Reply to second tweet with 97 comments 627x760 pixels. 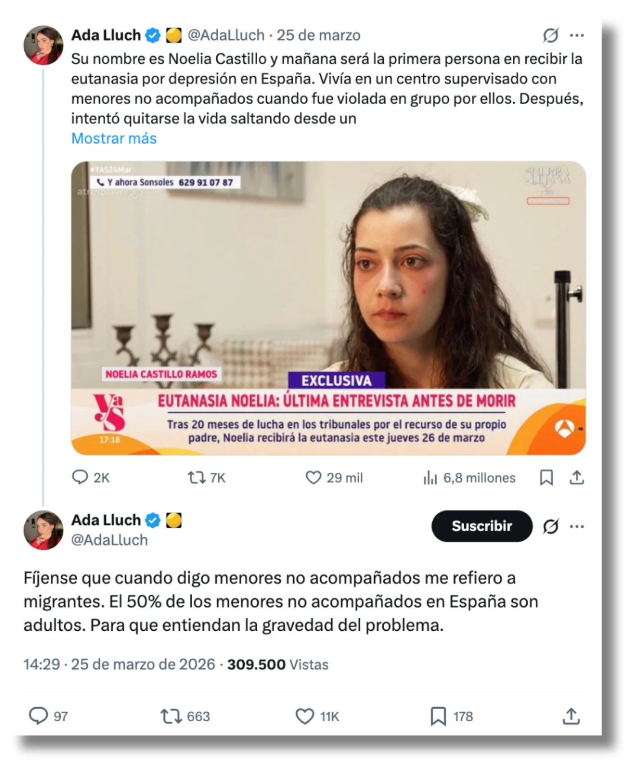pyautogui.click(x=38, y=716)
